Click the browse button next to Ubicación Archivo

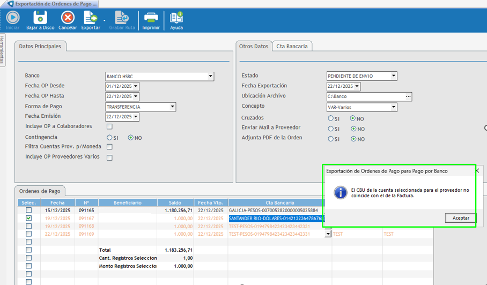click(x=408, y=96)
